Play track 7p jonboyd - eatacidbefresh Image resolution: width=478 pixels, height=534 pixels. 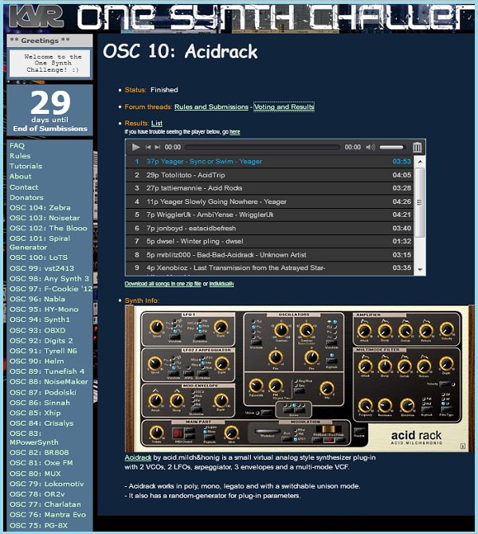pyautogui.click(x=269, y=228)
